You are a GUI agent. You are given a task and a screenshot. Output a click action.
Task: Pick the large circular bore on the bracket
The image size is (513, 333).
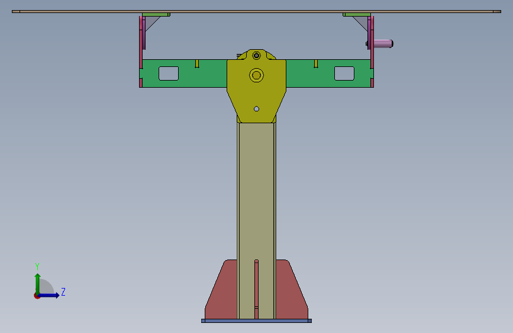coord(257,75)
